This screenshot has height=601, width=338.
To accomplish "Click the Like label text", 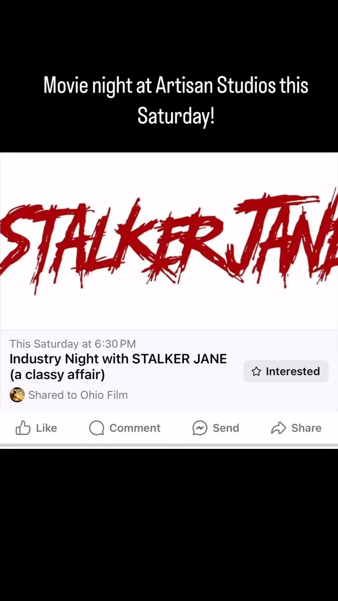I will point(46,428).
